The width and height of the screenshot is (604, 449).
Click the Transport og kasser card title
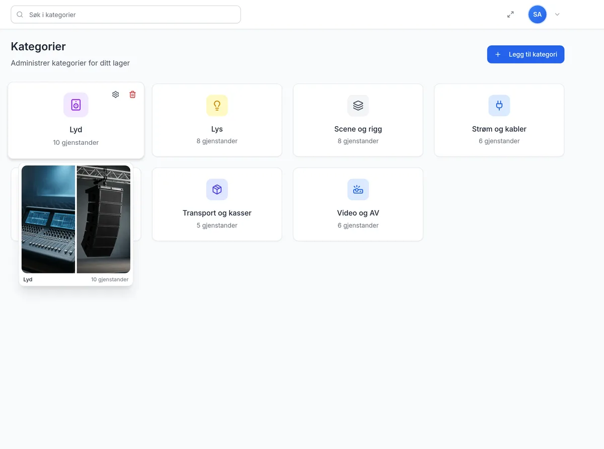point(217,213)
